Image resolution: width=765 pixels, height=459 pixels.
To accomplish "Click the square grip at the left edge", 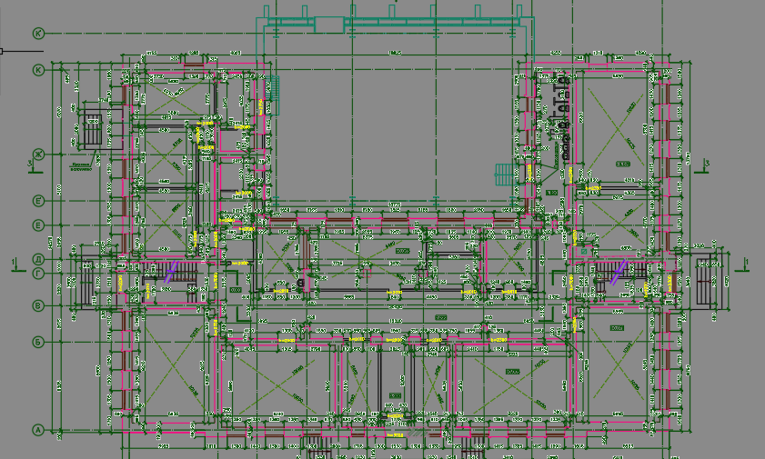I will [x=3, y=52].
